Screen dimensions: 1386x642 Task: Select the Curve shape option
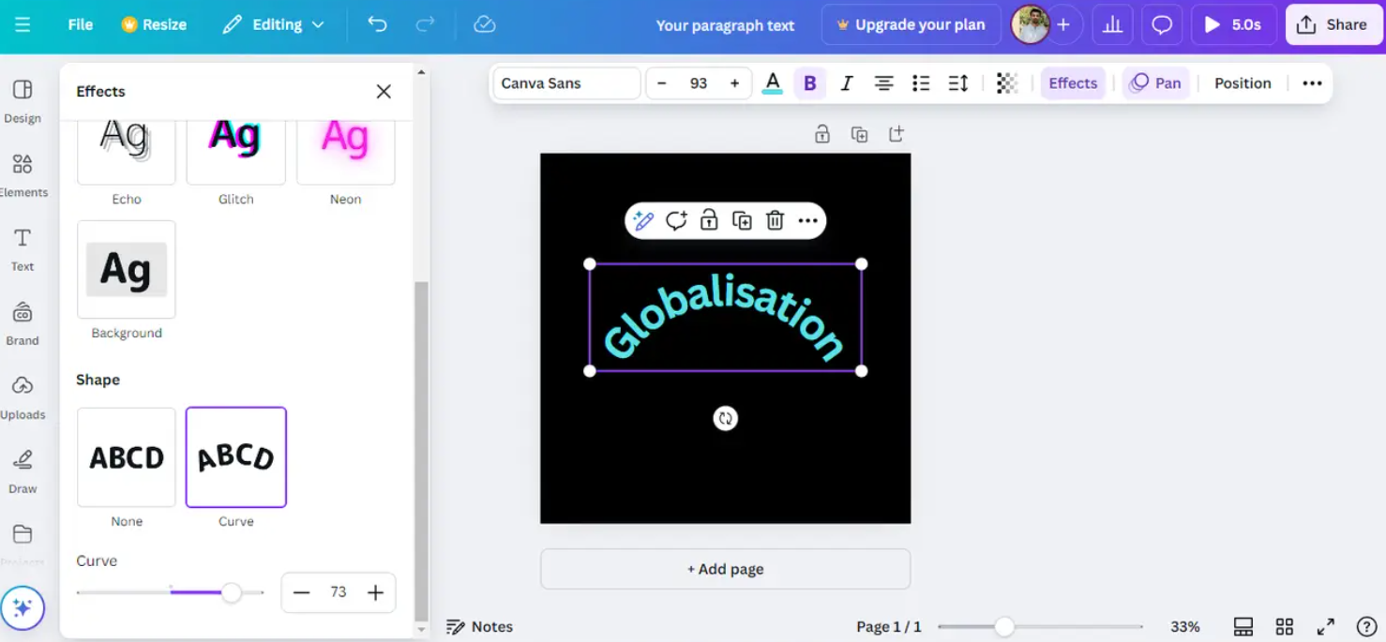pyautogui.click(x=236, y=457)
